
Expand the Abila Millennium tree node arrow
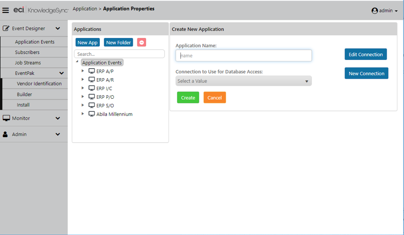point(83,113)
